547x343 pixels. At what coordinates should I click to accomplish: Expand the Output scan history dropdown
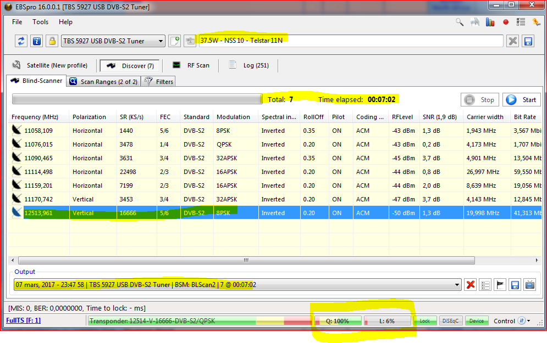456,285
